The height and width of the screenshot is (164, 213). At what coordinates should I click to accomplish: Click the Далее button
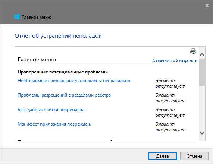tap(163, 156)
